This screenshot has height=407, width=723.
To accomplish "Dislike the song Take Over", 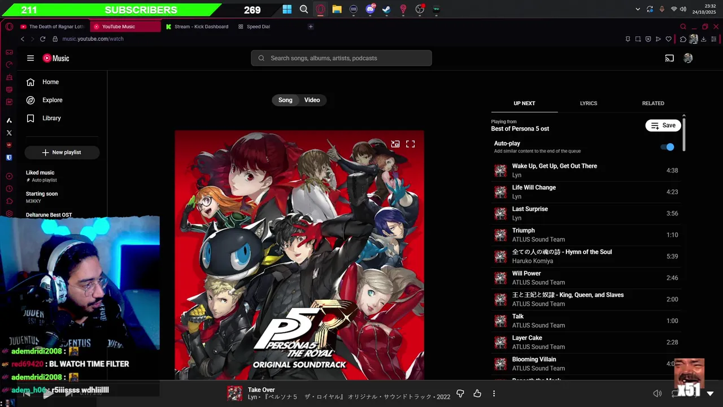I will pyautogui.click(x=460, y=393).
